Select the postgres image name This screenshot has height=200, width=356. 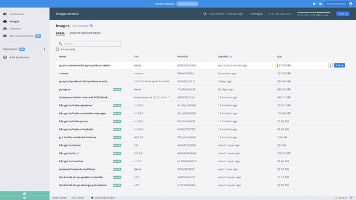click(x=65, y=89)
